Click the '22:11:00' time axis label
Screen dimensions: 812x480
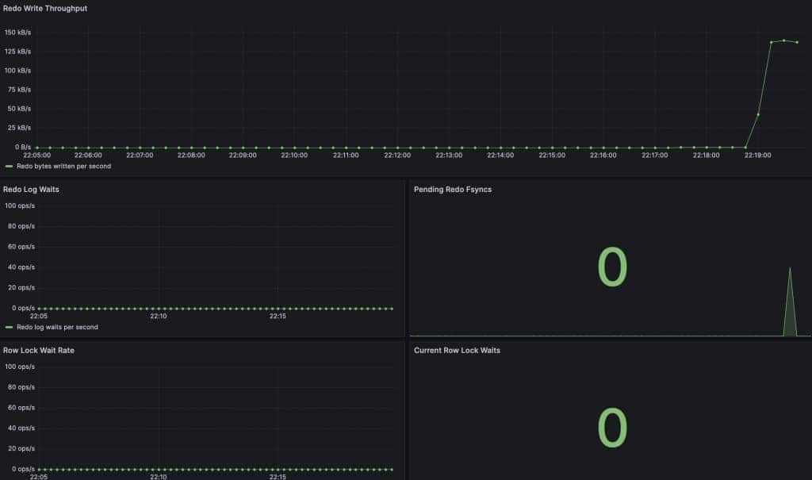[x=346, y=155]
